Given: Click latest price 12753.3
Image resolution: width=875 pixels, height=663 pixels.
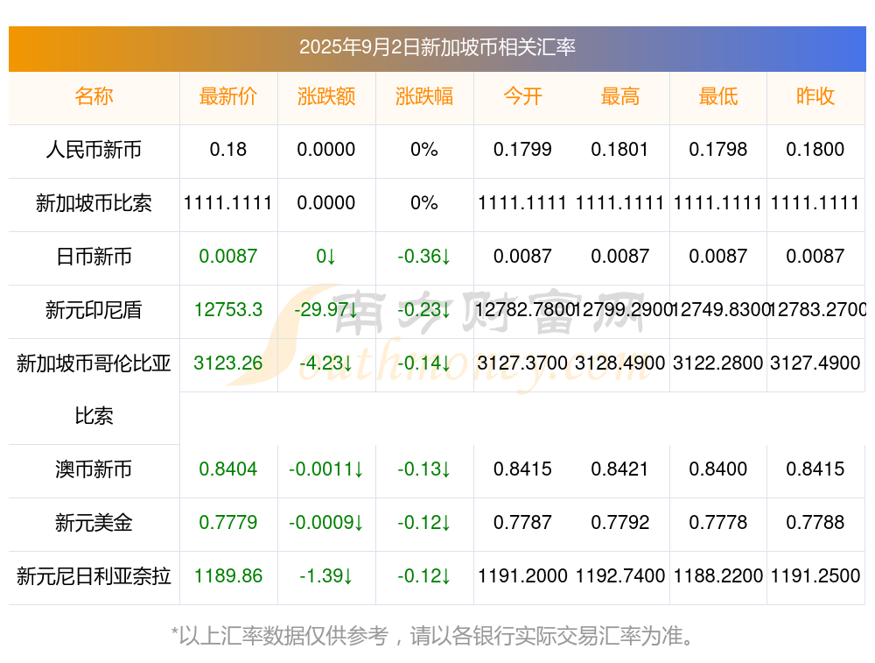Looking at the screenshot, I should tap(227, 309).
